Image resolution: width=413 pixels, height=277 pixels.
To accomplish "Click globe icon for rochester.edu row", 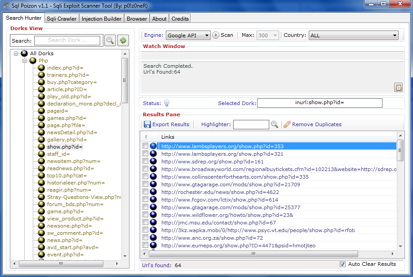I will pos(153,192).
